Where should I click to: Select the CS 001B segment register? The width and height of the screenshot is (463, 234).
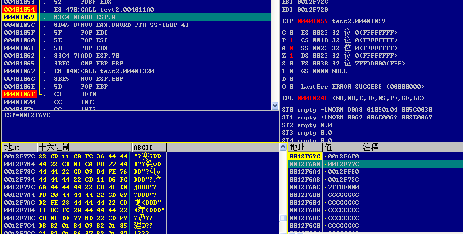click(x=349, y=40)
